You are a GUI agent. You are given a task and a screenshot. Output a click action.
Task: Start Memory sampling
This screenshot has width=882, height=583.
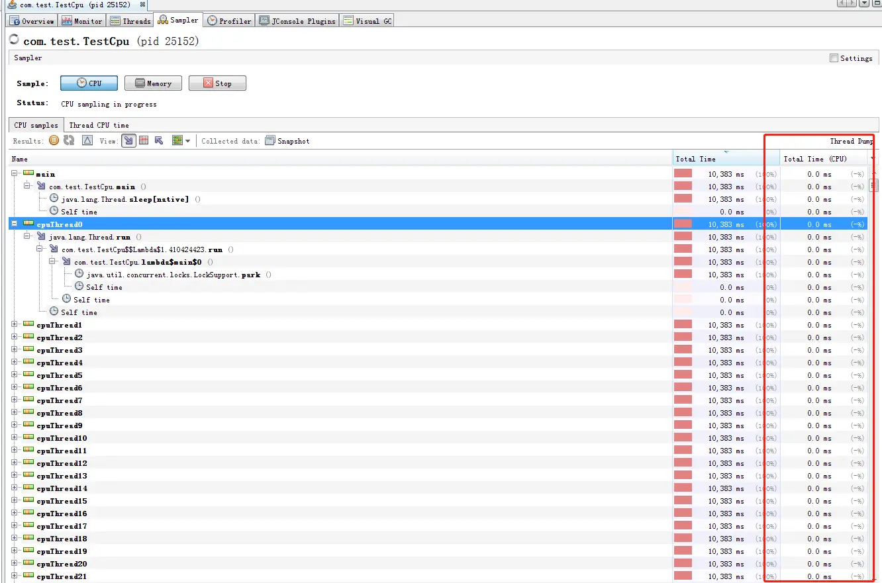[x=153, y=83]
